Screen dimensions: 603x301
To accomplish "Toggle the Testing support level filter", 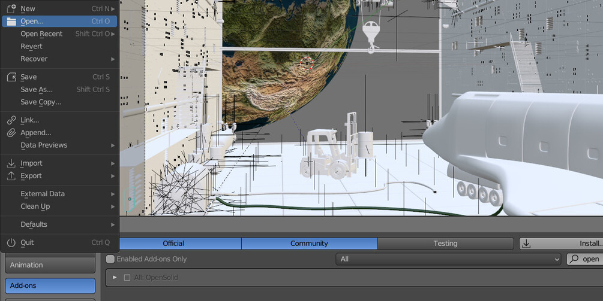I will (445, 244).
